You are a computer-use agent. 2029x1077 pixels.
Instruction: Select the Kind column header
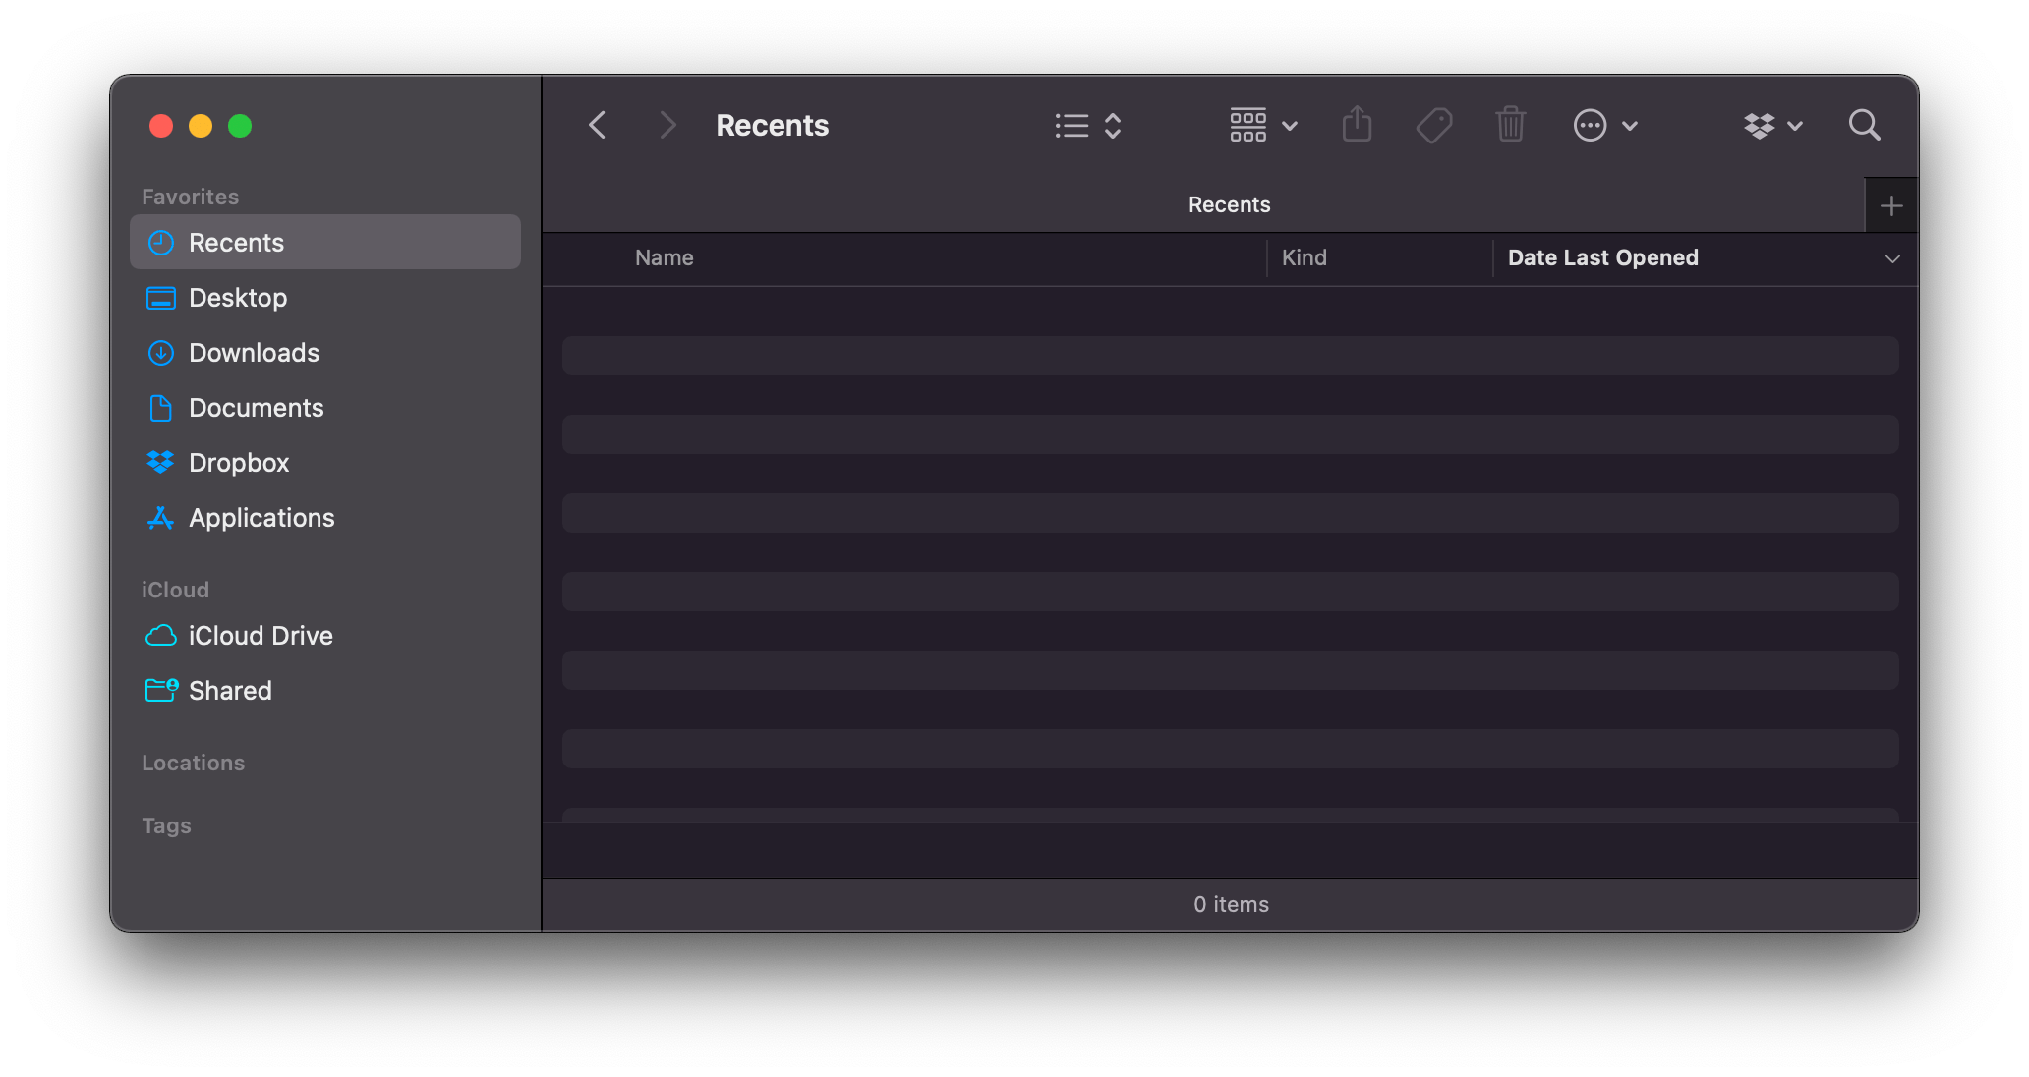point(1304,257)
